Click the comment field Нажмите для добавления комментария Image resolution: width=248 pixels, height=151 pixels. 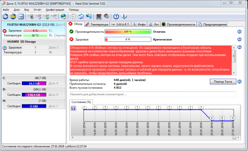tap(153, 94)
